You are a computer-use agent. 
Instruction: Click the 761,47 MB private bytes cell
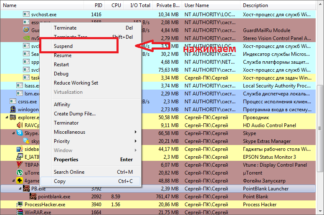tap(167, 197)
